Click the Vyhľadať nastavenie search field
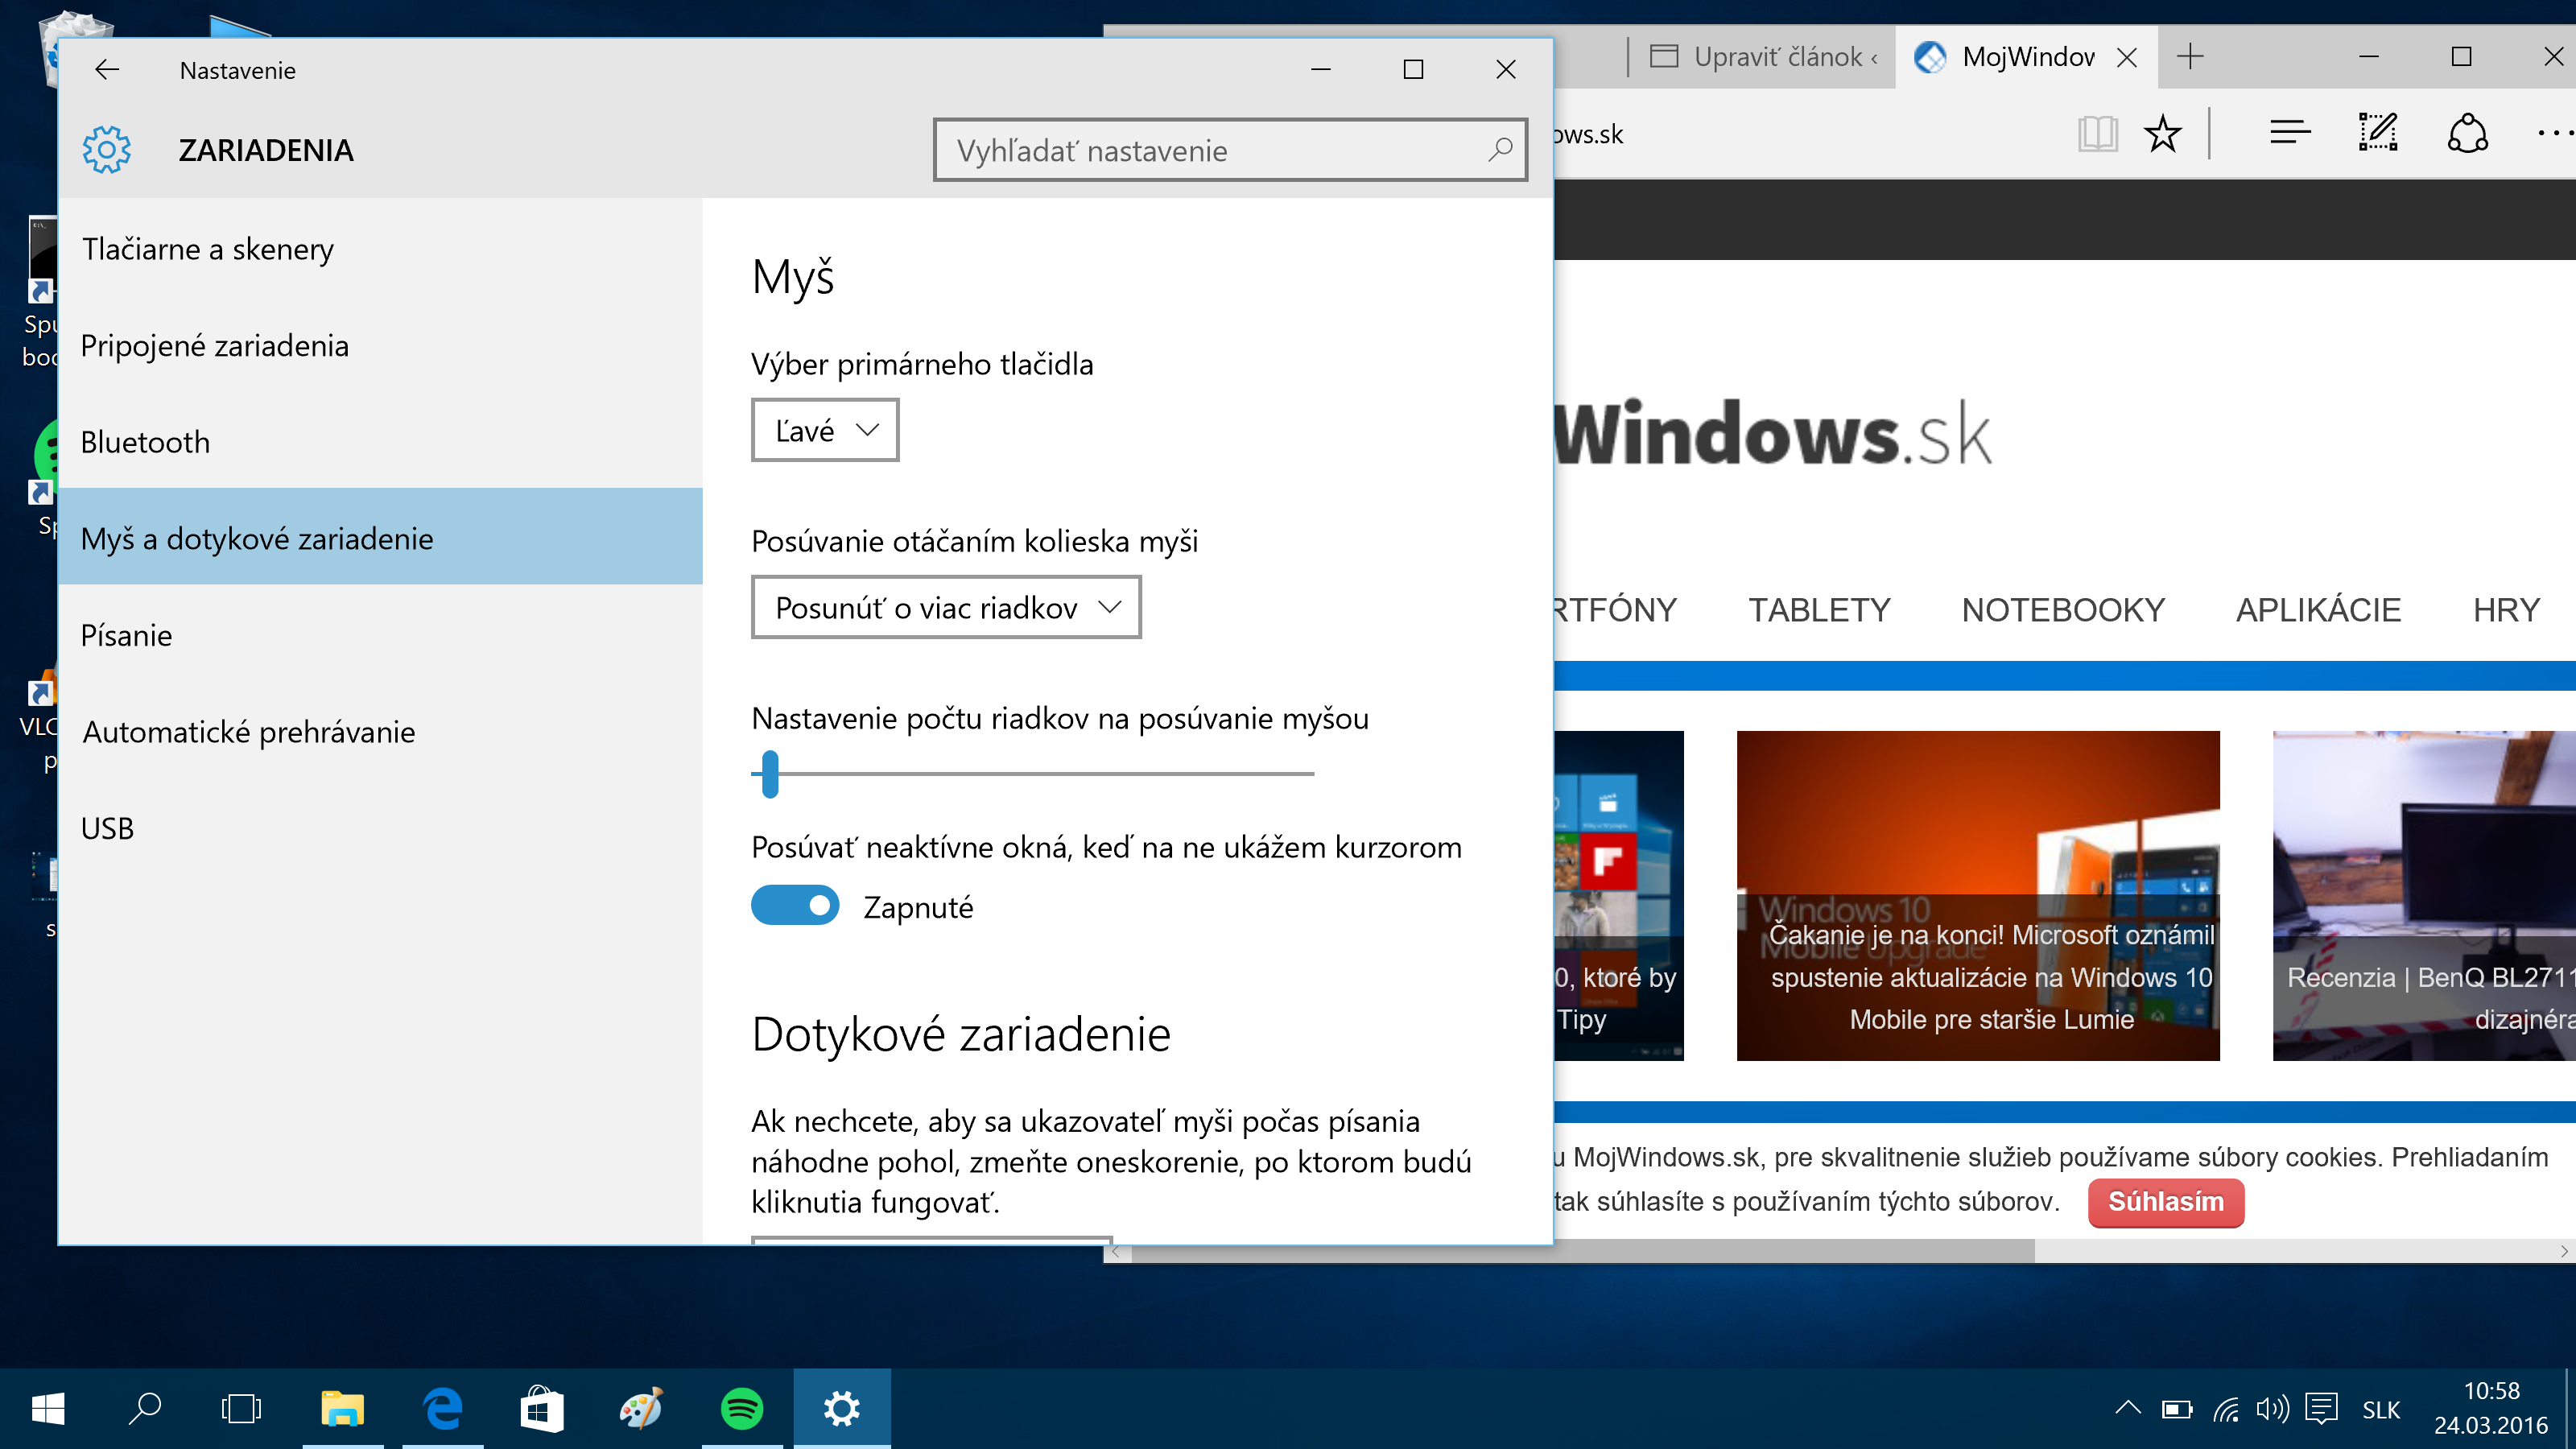Image resolution: width=2576 pixels, height=1449 pixels. pyautogui.click(x=1230, y=150)
